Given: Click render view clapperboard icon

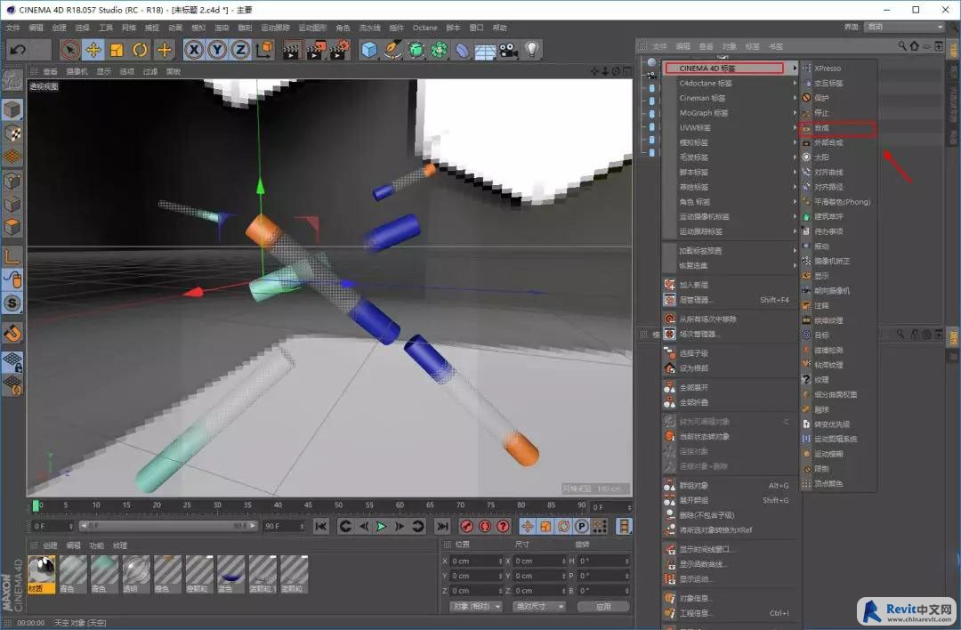Looking at the screenshot, I should tap(291, 50).
